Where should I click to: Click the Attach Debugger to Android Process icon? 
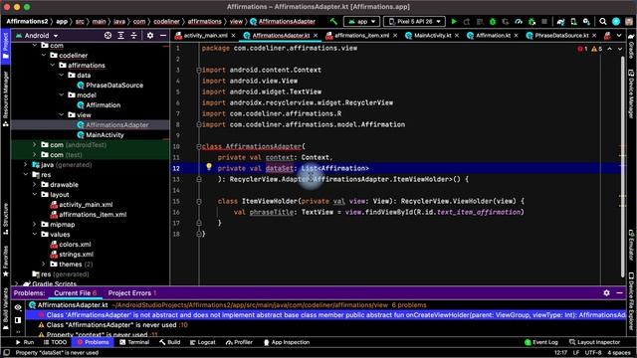click(531, 22)
